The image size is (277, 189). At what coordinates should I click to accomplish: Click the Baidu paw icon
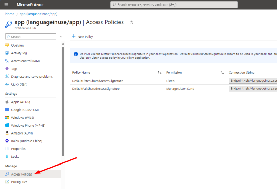7,141
